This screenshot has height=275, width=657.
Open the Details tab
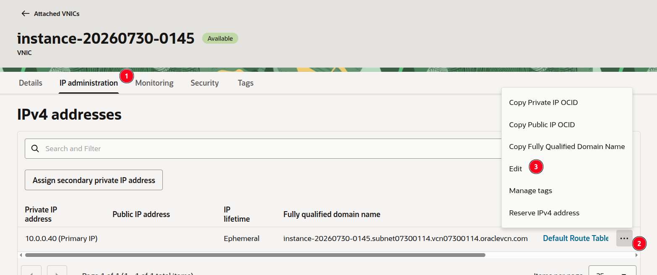[31, 83]
